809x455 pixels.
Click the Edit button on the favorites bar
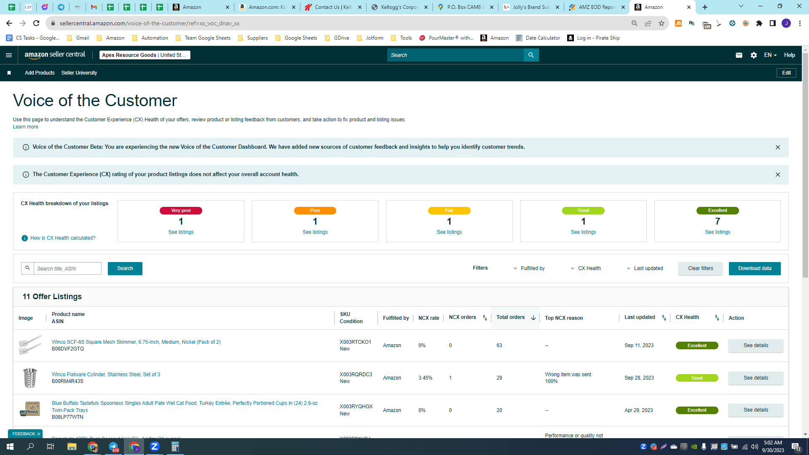pyautogui.click(x=786, y=73)
